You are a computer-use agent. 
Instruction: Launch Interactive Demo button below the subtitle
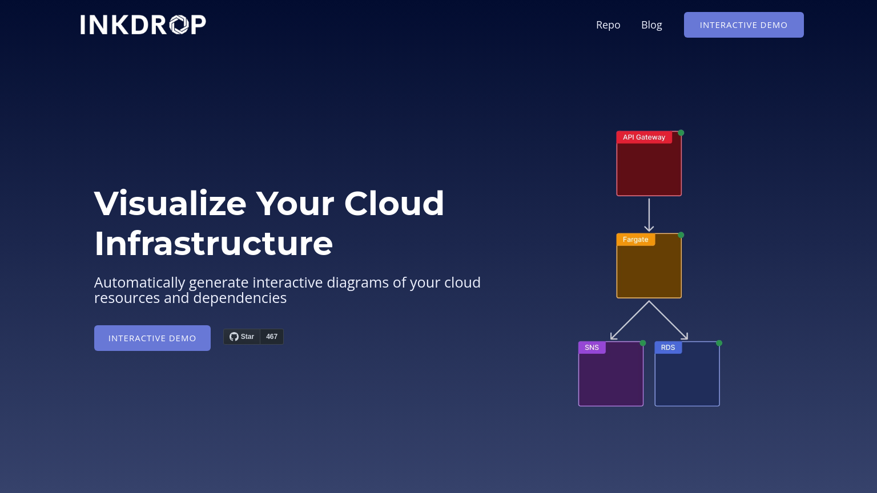pos(152,338)
